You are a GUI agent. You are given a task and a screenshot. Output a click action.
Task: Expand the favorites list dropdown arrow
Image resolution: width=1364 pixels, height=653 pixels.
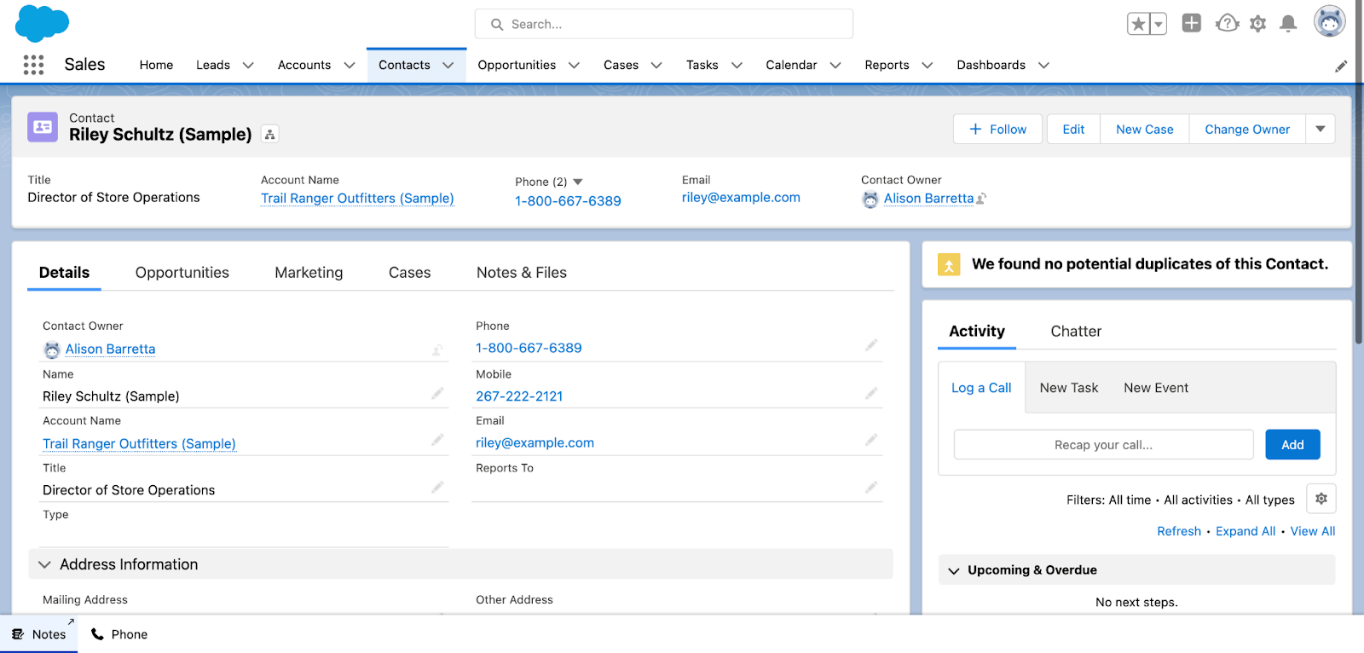tap(1159, 24)
